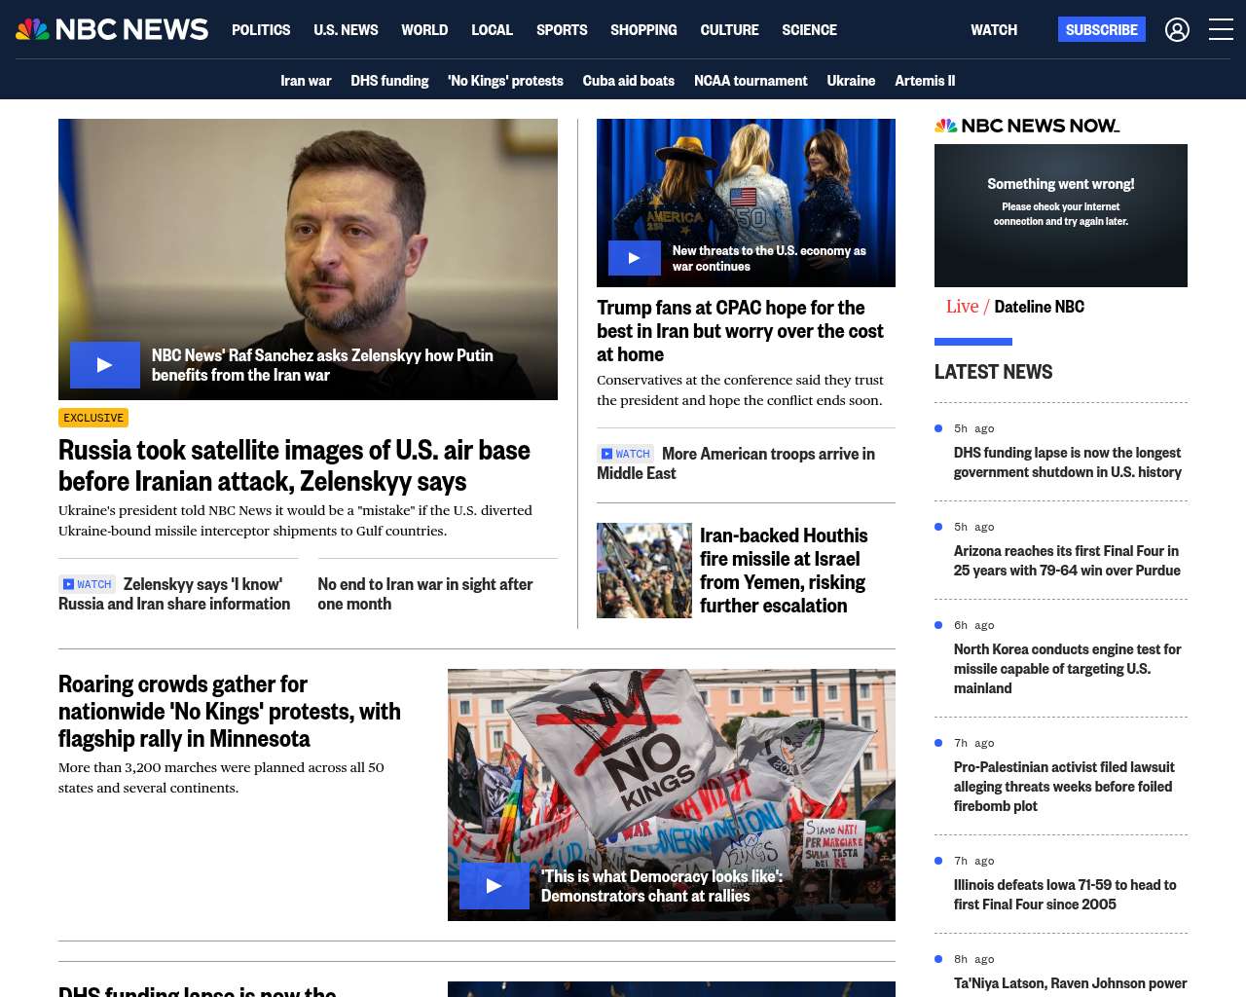Viewport: 1246px width, 997px height.
Task: Play the CPAC economy threats video
Action: click(634, 258)
